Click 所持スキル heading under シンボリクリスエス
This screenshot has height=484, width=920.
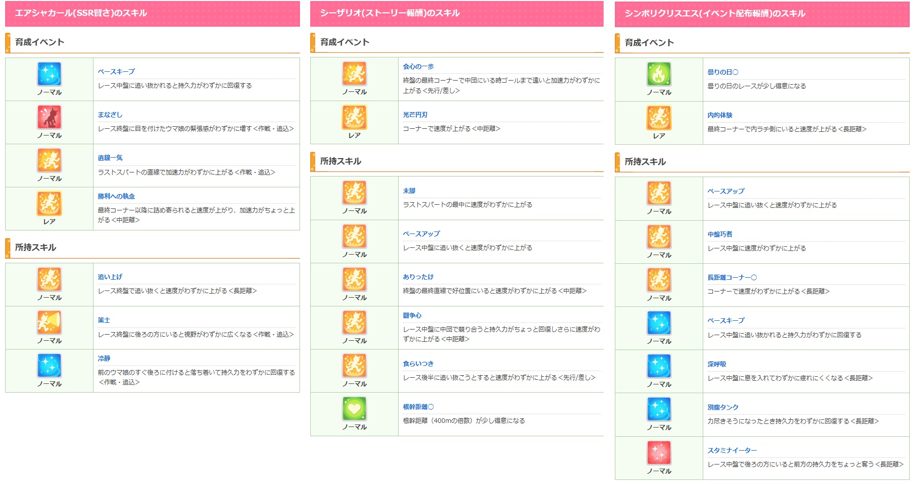pos(645,162)
